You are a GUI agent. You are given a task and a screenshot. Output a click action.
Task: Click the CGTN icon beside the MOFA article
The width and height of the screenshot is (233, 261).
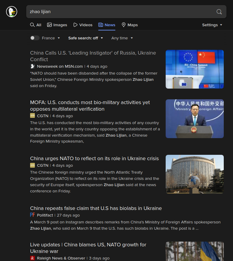pos(32,116)
